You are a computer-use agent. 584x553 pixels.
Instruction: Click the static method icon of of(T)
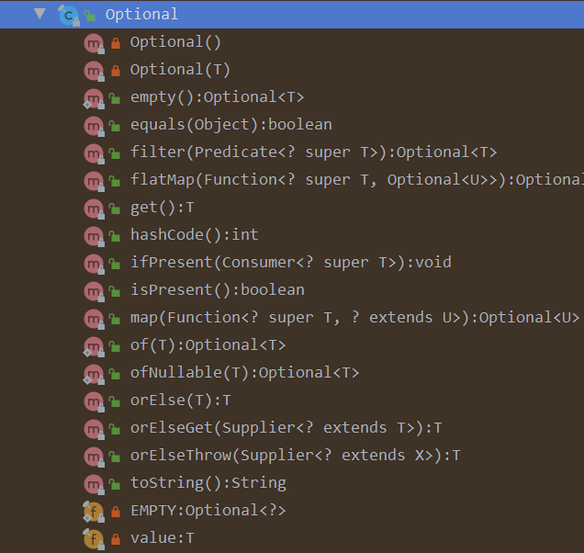click(x=94, y=347)
